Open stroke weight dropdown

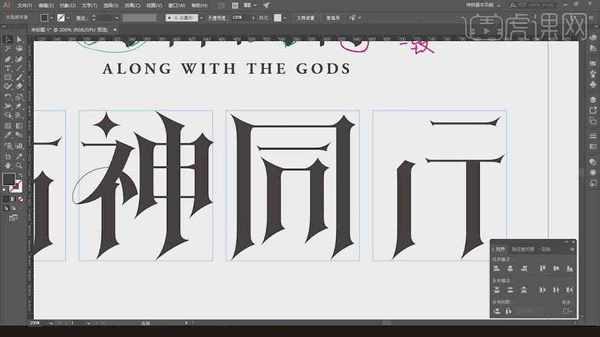(x=116, y=18)
